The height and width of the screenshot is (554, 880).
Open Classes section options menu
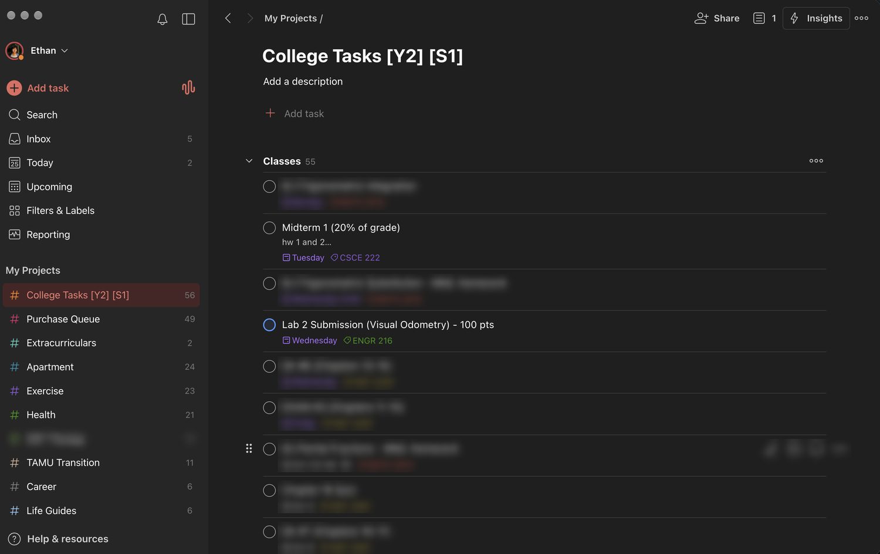[816, 161]
